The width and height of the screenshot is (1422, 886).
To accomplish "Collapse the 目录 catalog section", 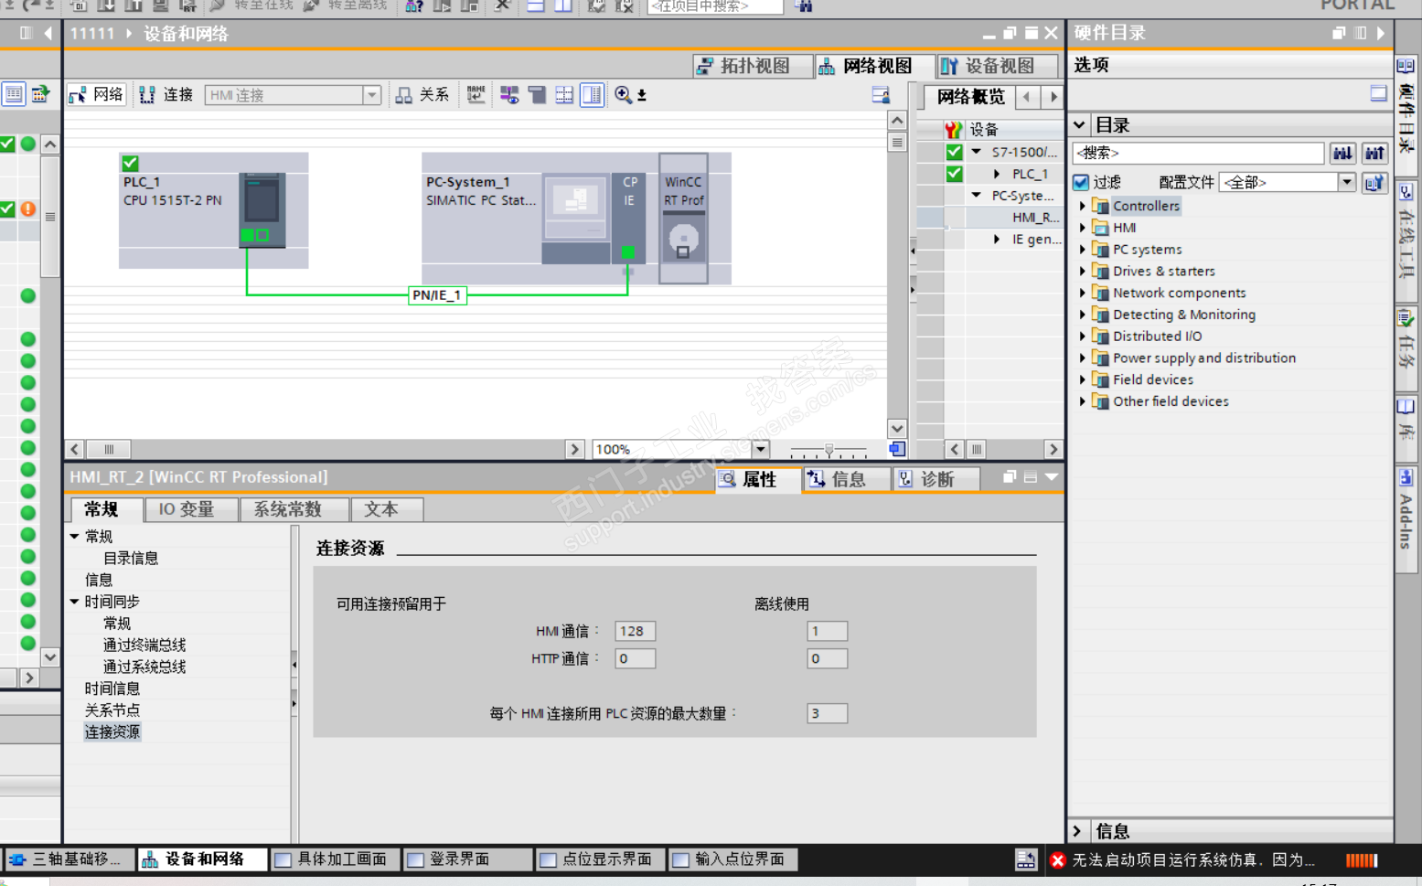I will point(1080,124).
